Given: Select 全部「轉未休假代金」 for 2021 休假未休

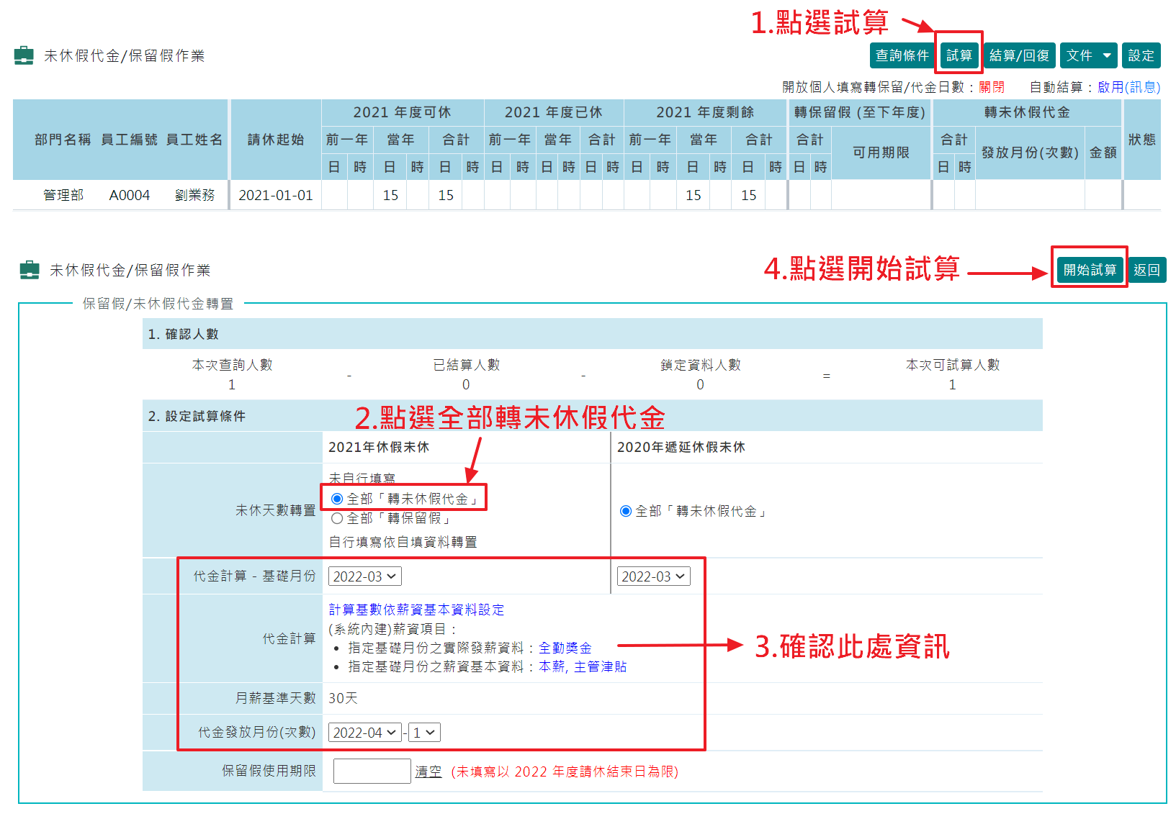Looking at the screenshot, I should click(x=336, y=497).
